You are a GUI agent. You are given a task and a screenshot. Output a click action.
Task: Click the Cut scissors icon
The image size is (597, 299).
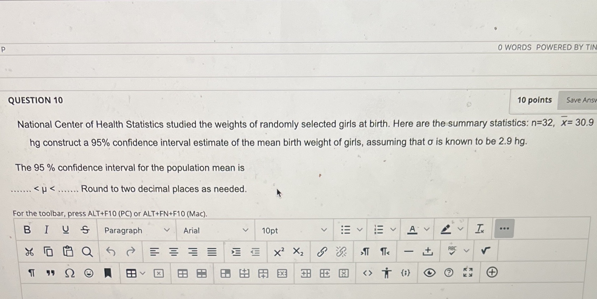[29, 252]
